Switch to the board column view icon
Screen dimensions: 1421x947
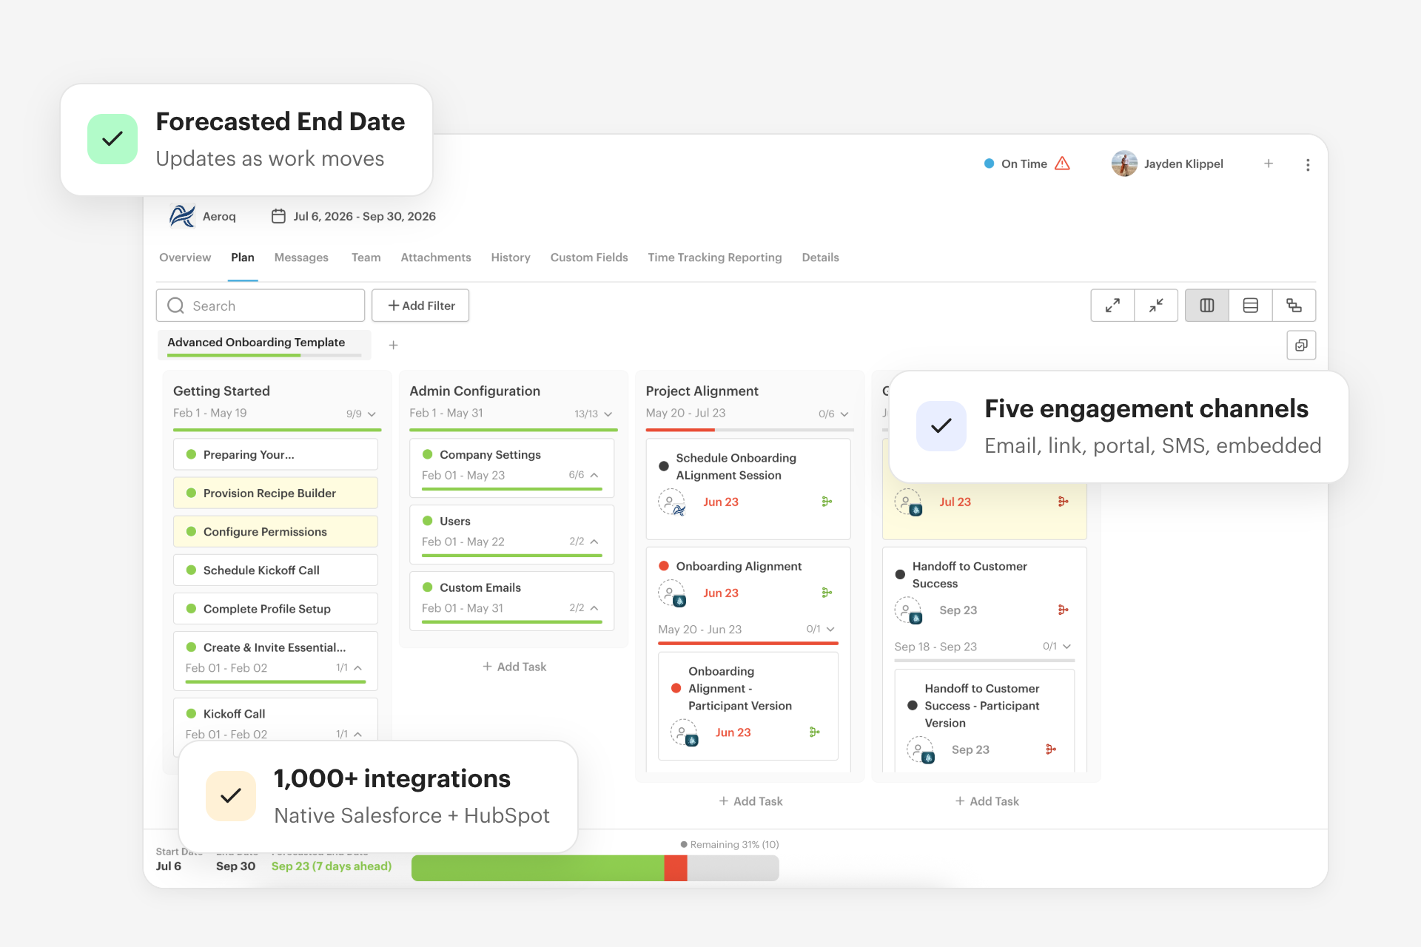pyautogui.click(x=1207, y=306)
